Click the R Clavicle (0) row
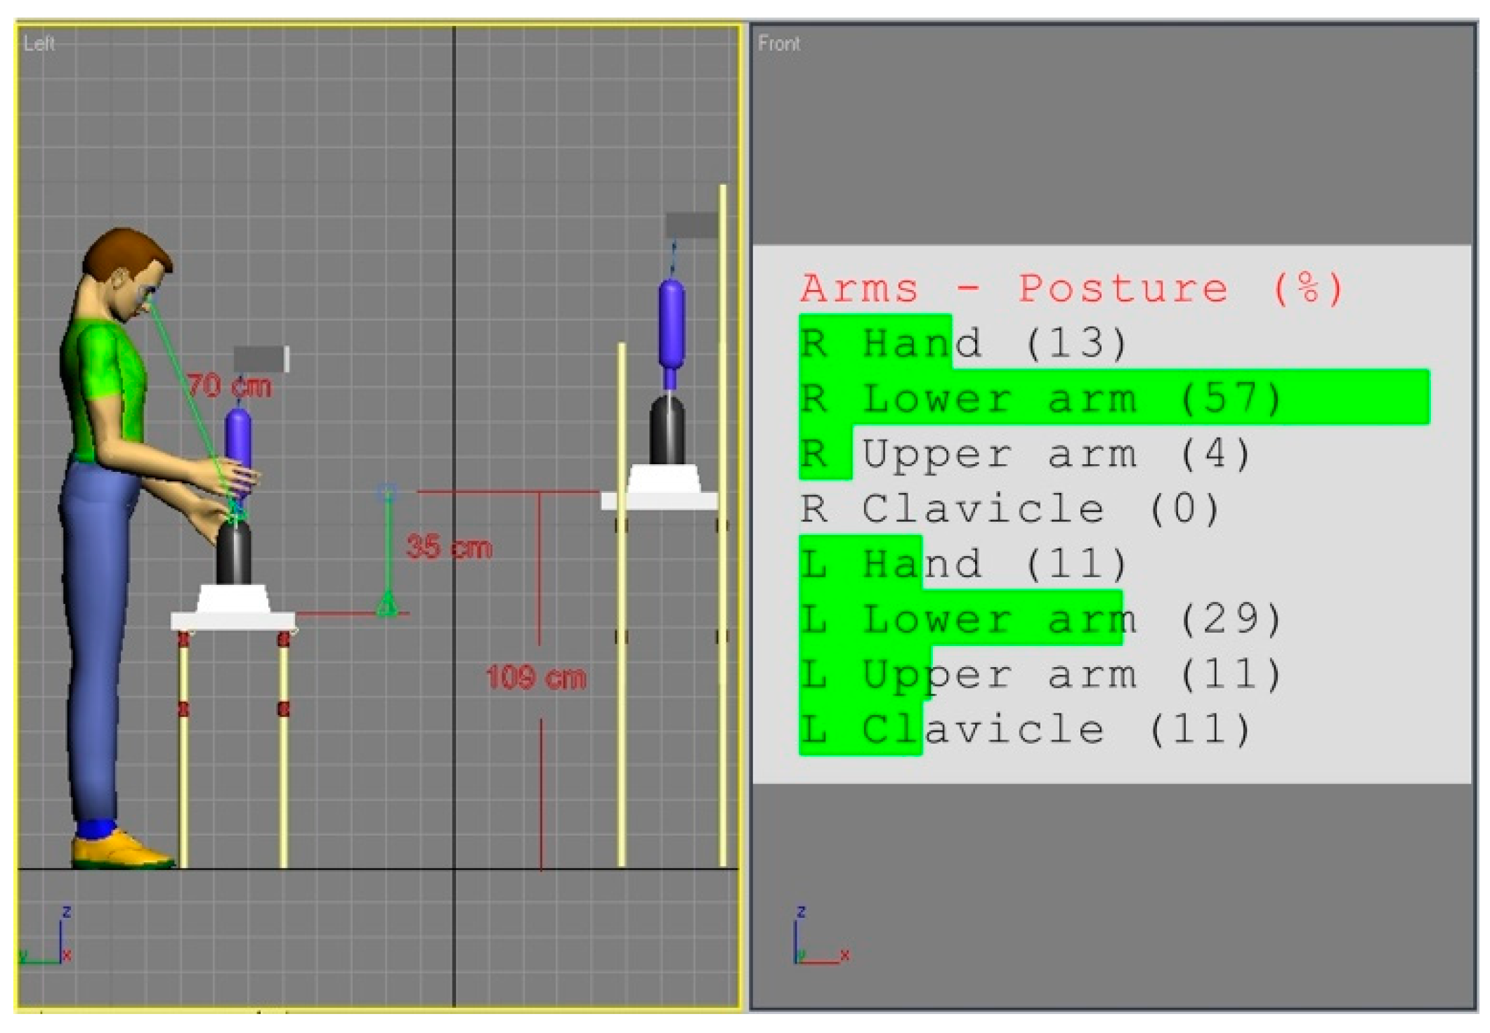The width and height of the screenshot is (1490, 1033). 1008,508
